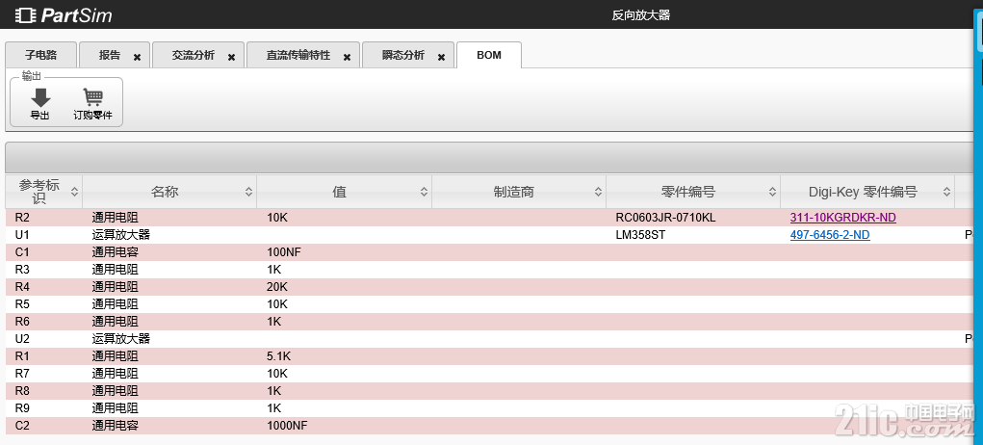Viewport: 983px width, 445px height.
Task: Close the 报告 tab
Action: pos(138,57)
